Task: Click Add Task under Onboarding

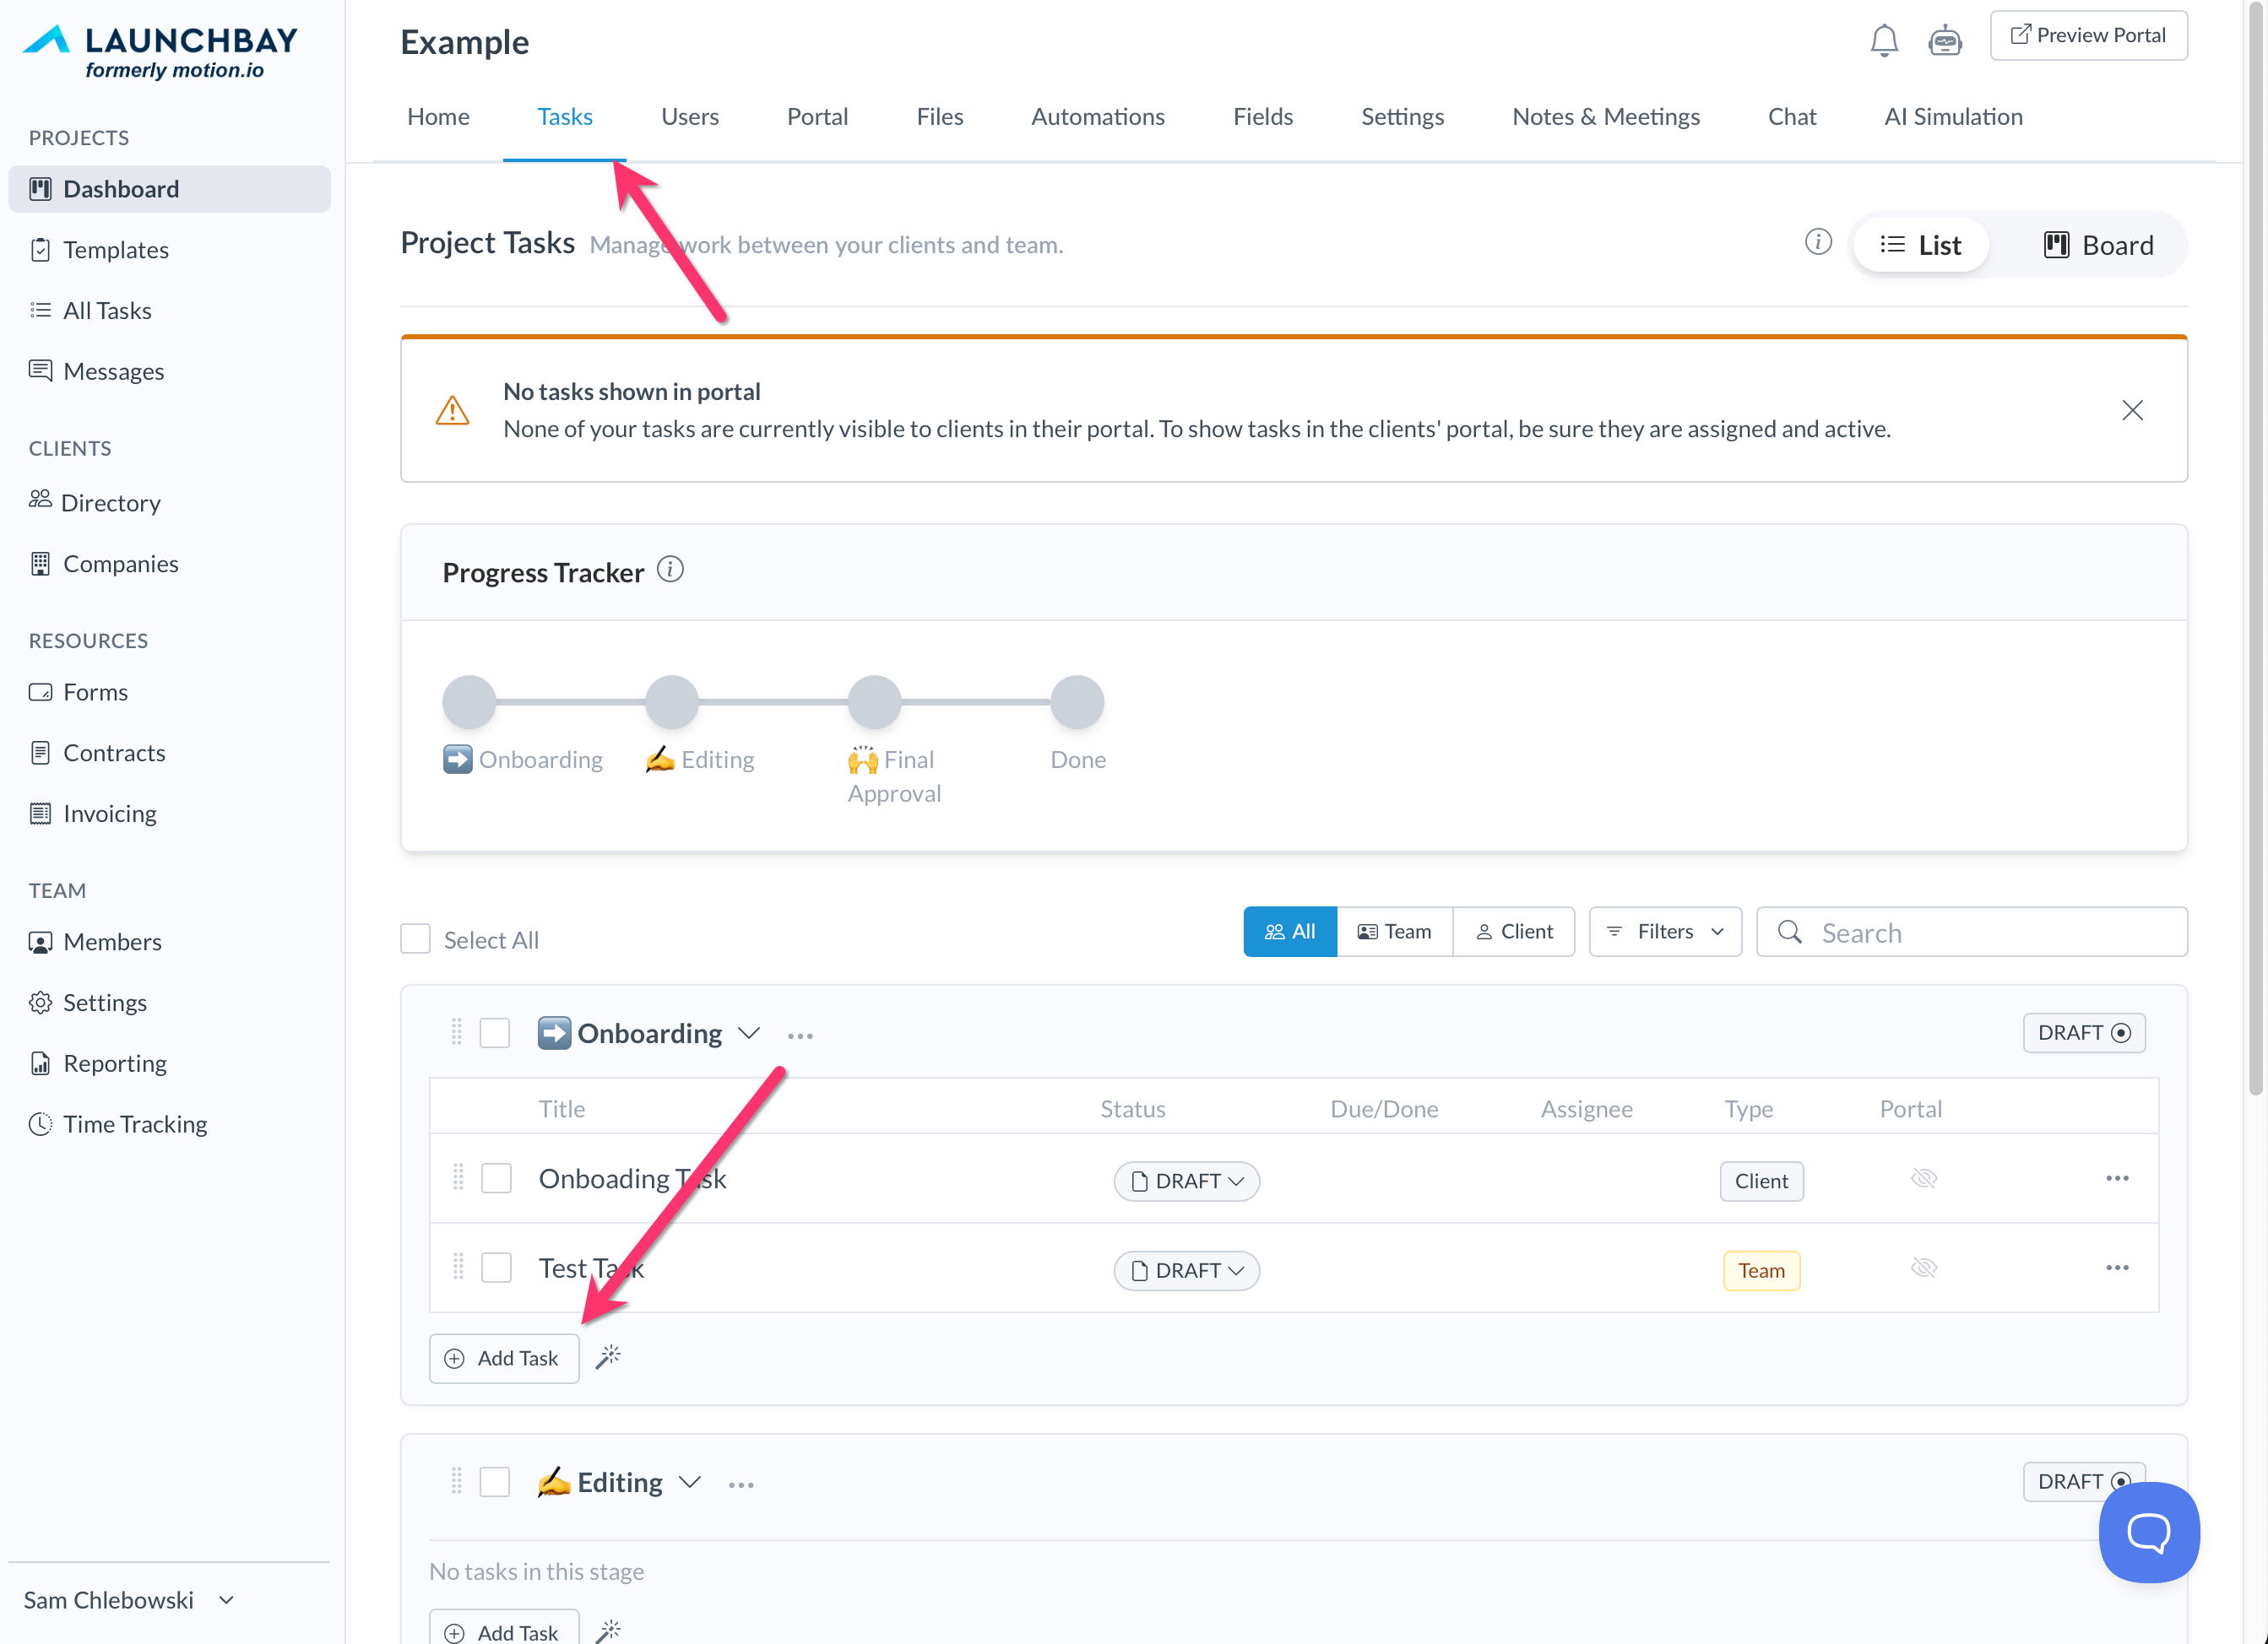Action: [x=503, y=1357]
